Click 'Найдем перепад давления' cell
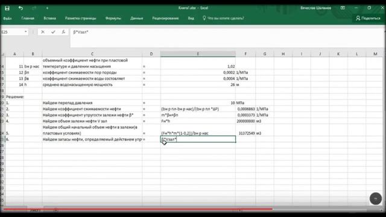Image resolution: width=386 pixels, height=217 pixels. point(92,103)
